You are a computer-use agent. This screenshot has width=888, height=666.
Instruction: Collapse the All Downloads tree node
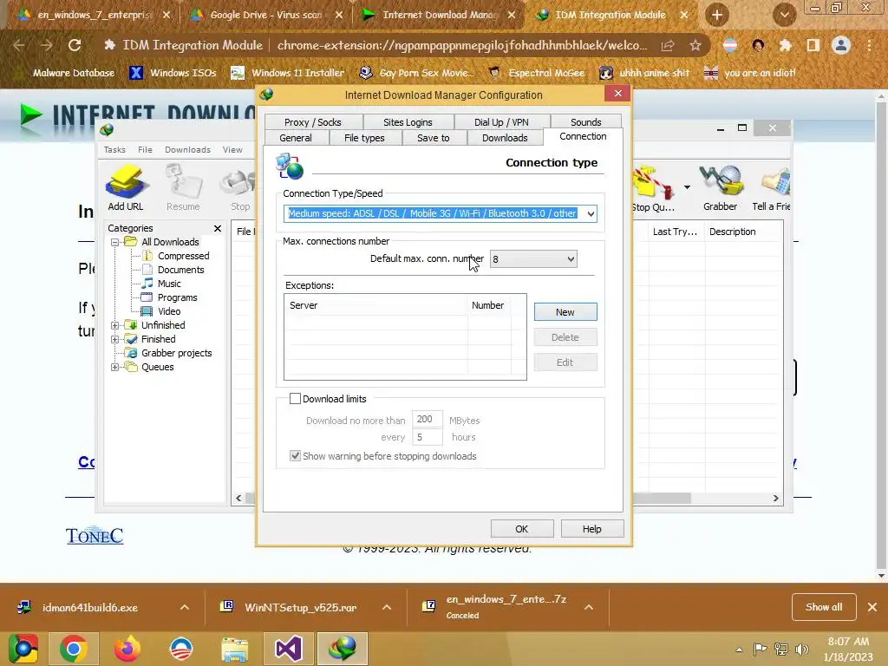tap(115, 242)
